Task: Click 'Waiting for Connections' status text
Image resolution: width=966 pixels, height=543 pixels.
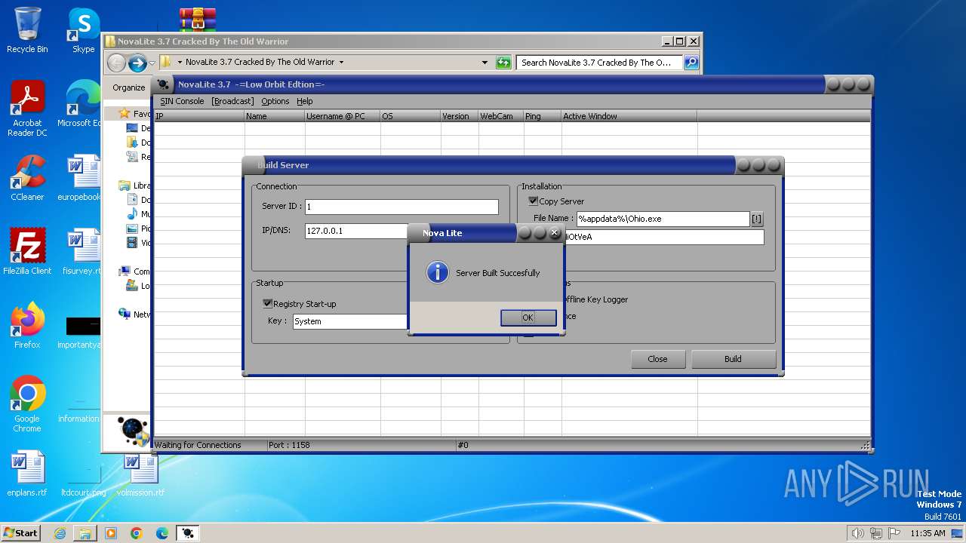Action: pyautogui.click(x=198, y=445)
